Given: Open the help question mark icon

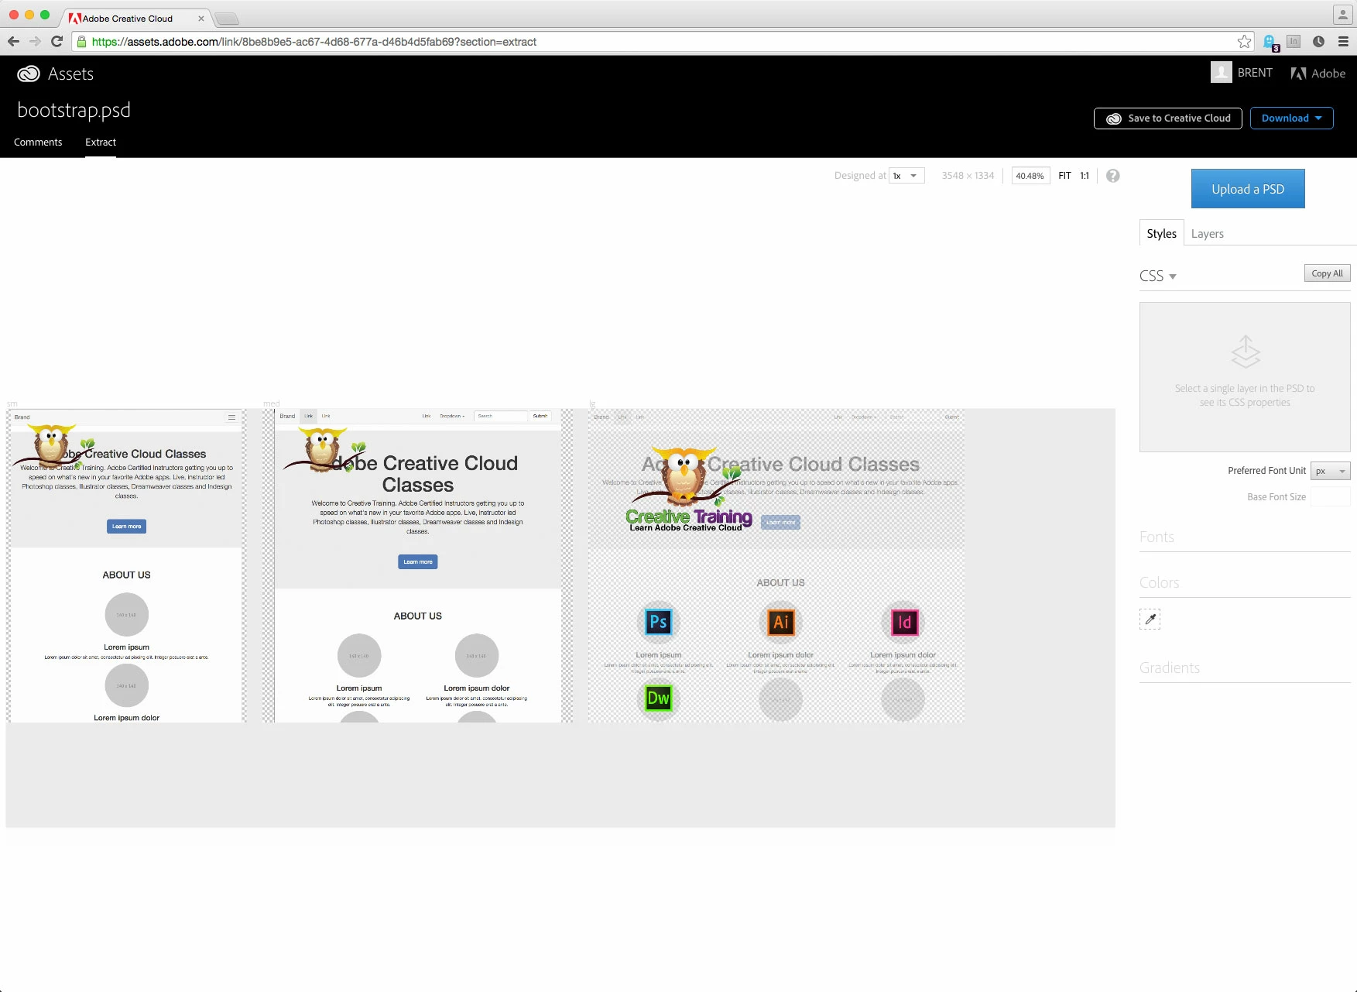Looking at the screenshot, I should coord(1112,176).
